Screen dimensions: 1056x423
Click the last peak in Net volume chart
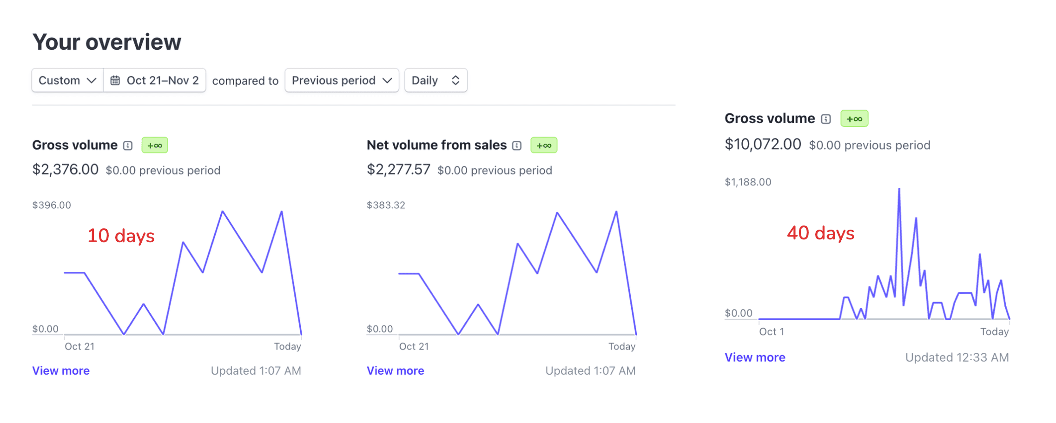coord(616,212)
